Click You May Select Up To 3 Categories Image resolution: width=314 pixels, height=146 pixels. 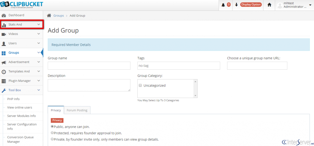tap(158, 100)
